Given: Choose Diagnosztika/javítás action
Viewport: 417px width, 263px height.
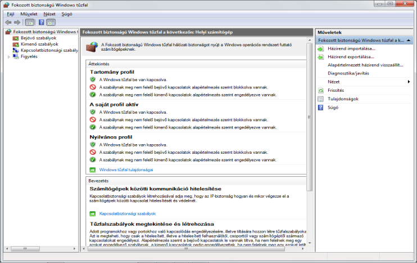Looking at the screenshot, I should 348,73.
